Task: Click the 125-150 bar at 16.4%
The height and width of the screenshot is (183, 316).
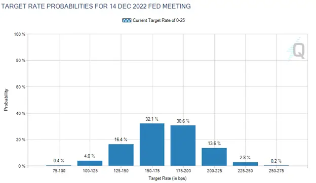Action: [121, 155]
